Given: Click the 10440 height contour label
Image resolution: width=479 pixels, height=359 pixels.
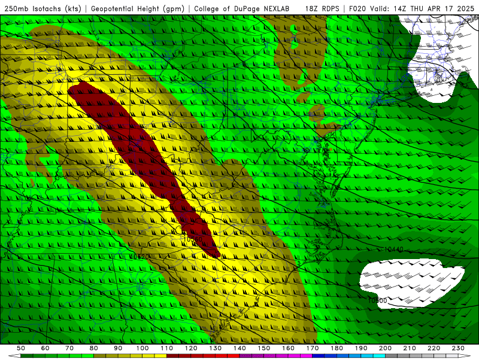Looking at the screenshot, I should (393, 250).
